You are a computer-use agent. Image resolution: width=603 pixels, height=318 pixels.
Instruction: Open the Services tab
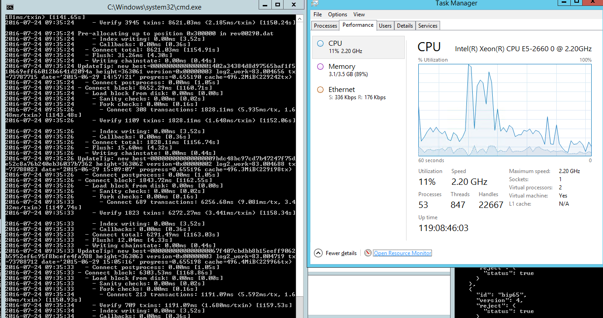coord(427,26)
